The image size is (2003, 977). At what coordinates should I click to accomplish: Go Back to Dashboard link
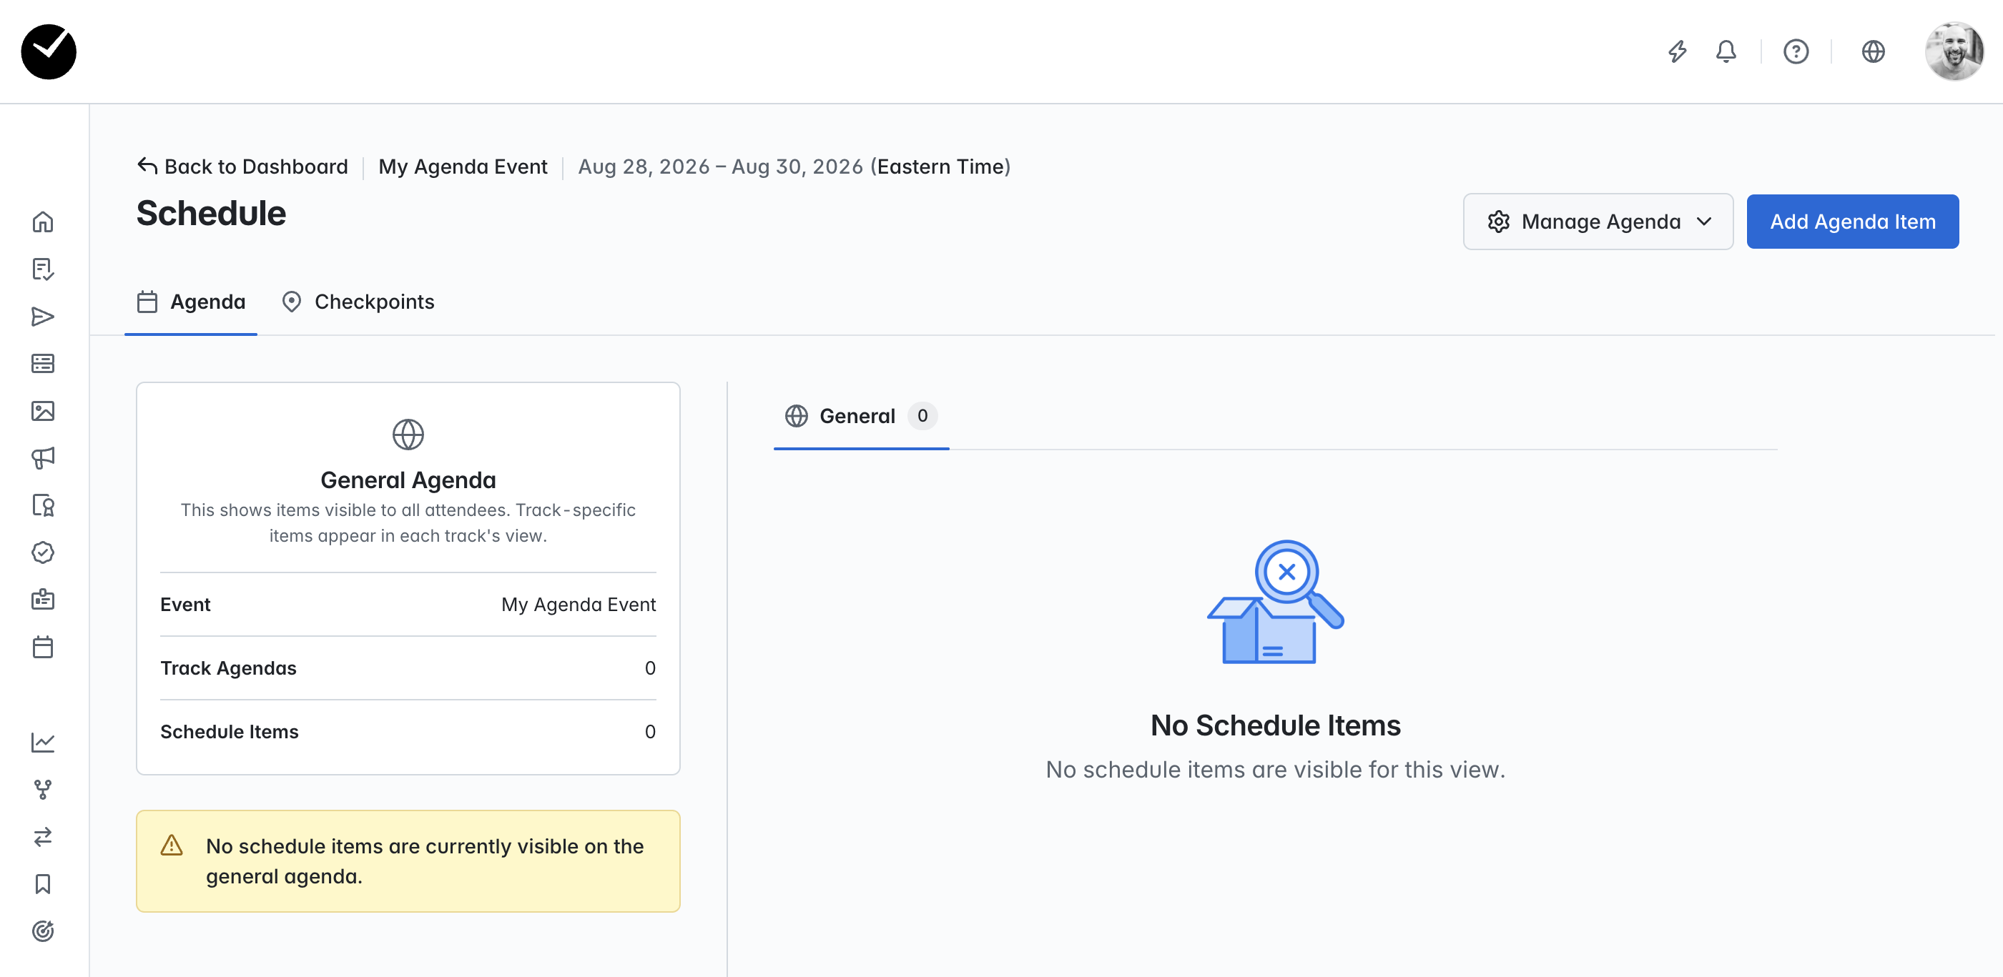[242, 167]
